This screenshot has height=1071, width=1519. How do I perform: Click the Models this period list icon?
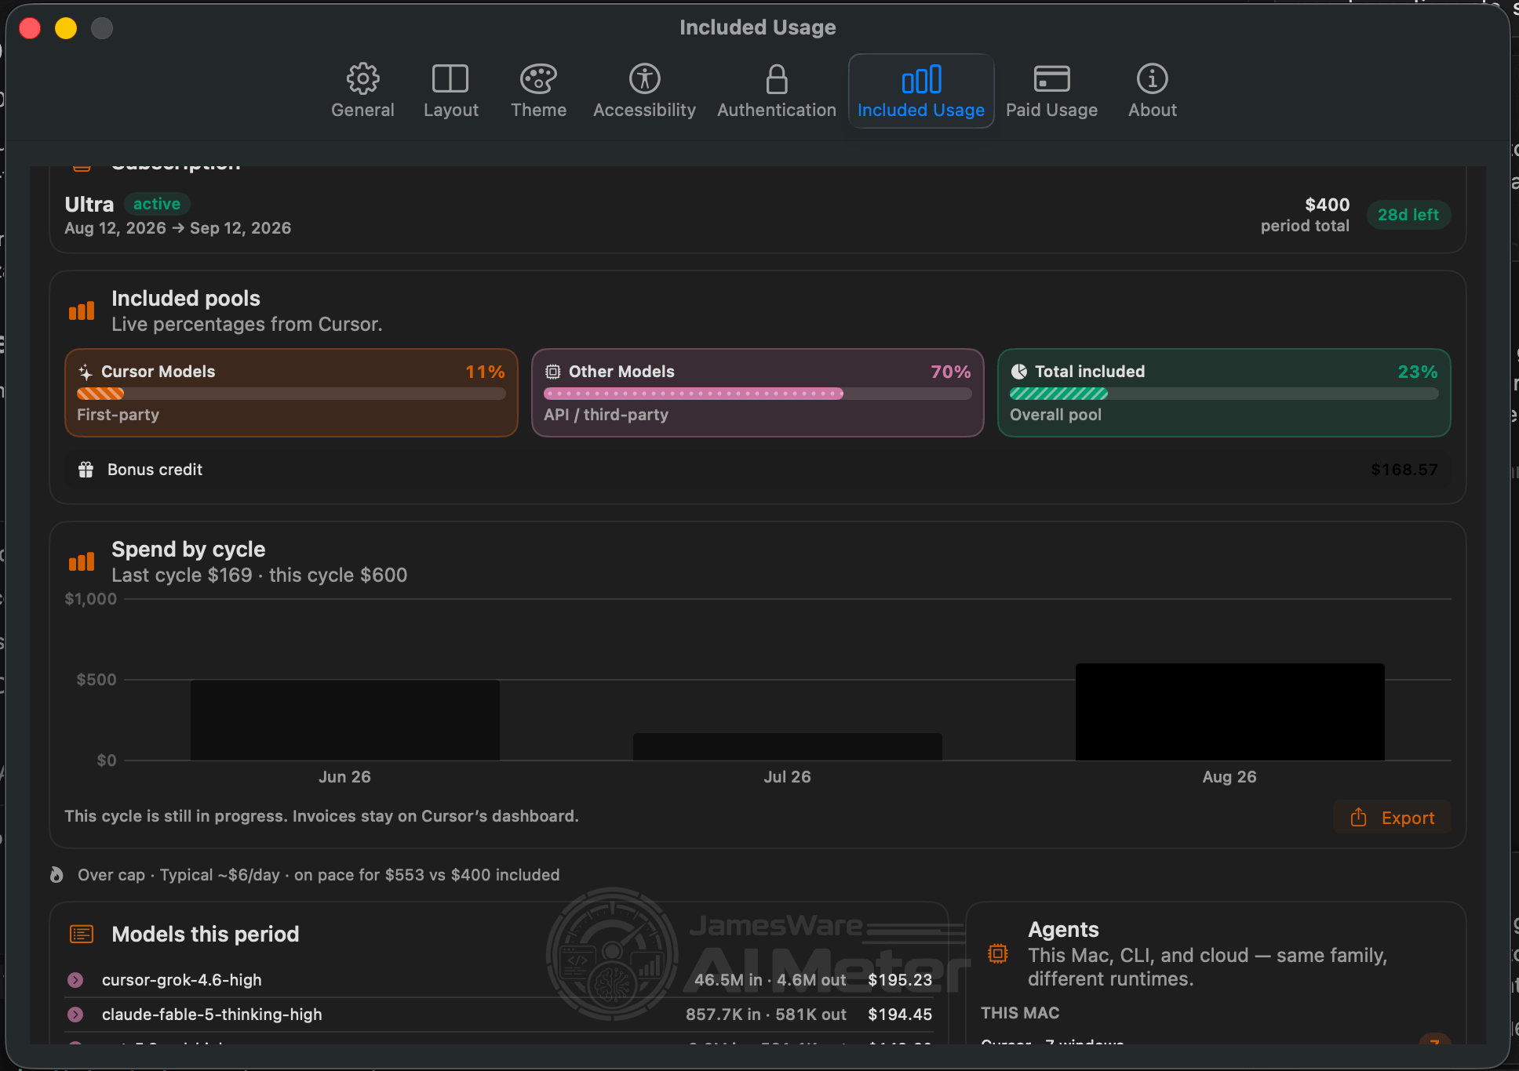[82, 934]
